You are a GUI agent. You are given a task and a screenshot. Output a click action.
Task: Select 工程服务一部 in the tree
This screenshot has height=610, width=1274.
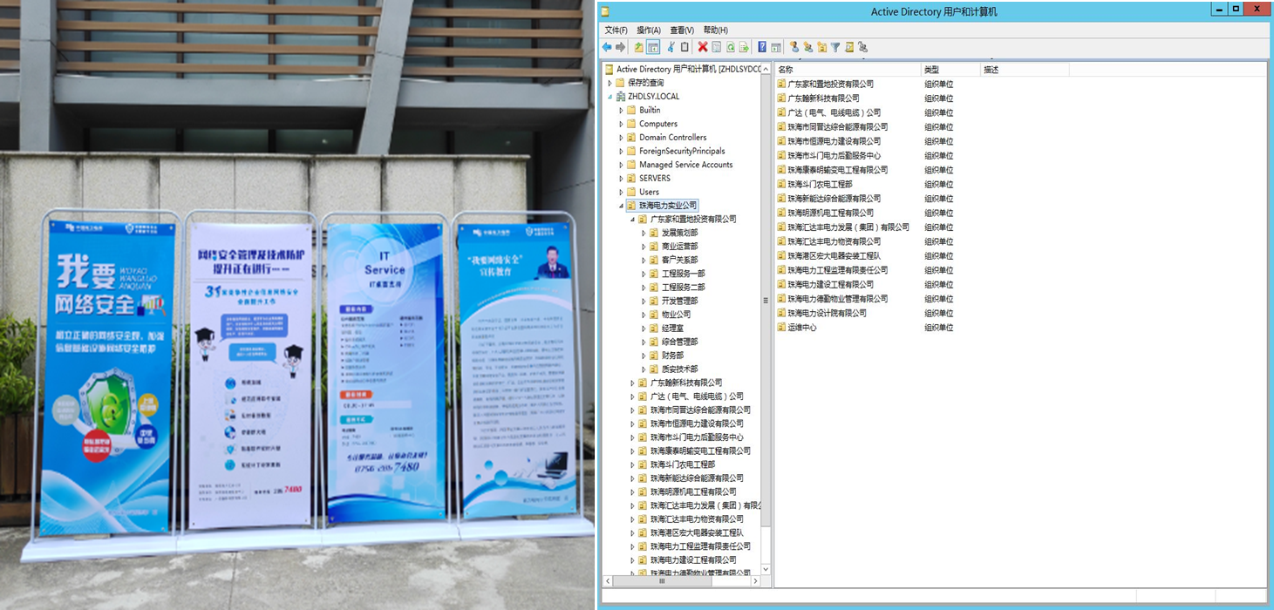683,274
